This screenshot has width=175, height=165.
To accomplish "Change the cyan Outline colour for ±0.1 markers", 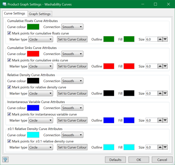I will pyautogui.click(x=109, y=147).
